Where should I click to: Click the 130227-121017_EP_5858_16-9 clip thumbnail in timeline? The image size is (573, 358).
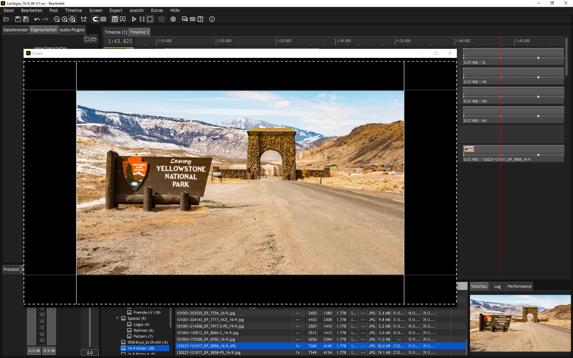tap(469, 149)
